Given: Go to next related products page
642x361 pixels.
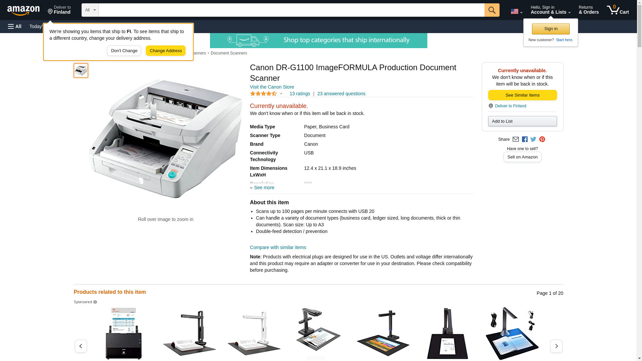Looking at the screenshot, I should click(x=556, y=346).
